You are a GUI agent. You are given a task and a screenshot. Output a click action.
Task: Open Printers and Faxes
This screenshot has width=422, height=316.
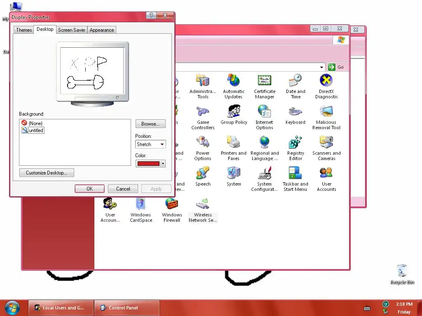click(234, 148)
